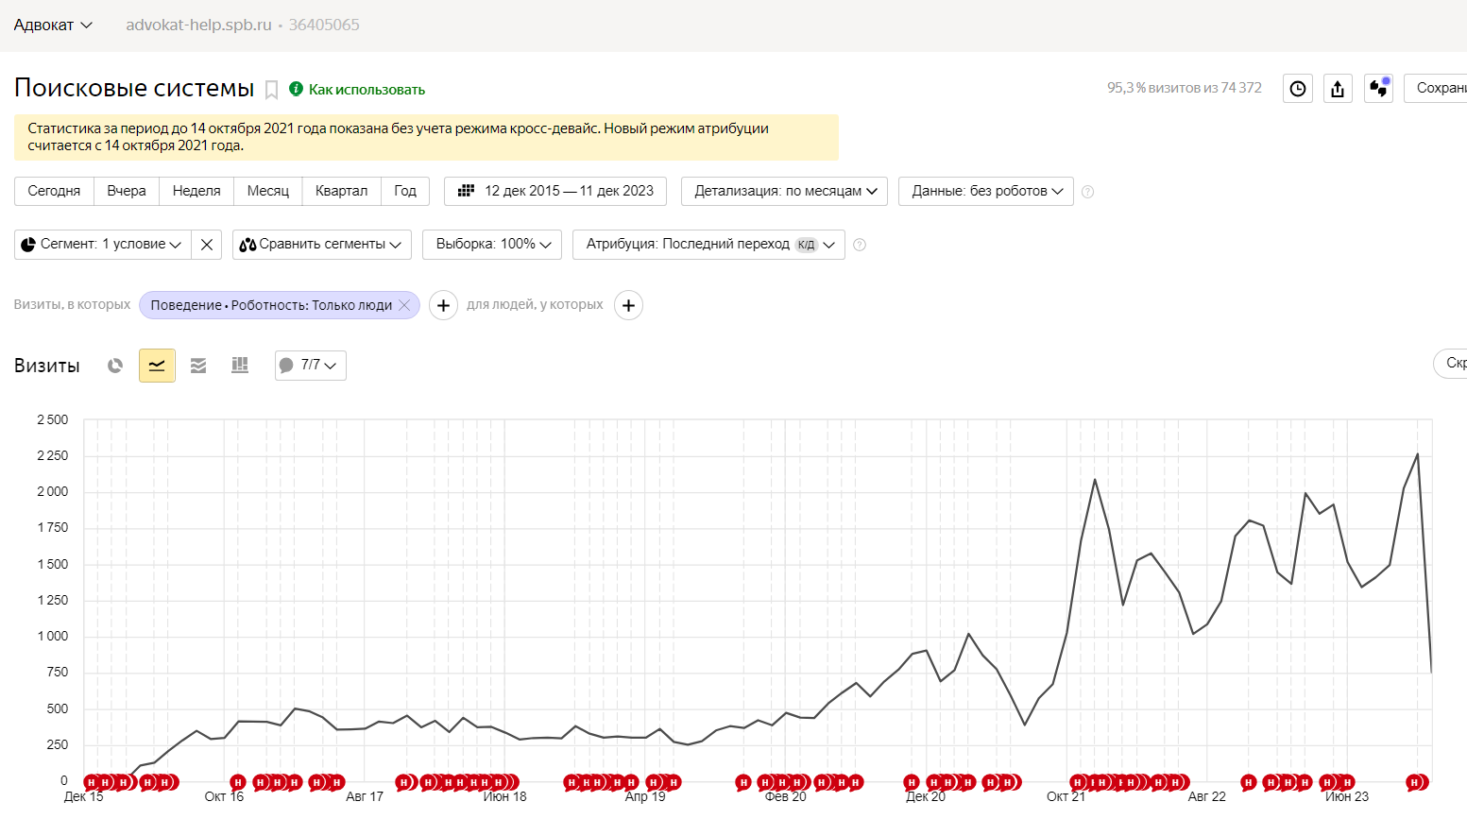Screen dimensions: 1467x819
Task: Select the Квартал period tab
Action: point(341,191)
